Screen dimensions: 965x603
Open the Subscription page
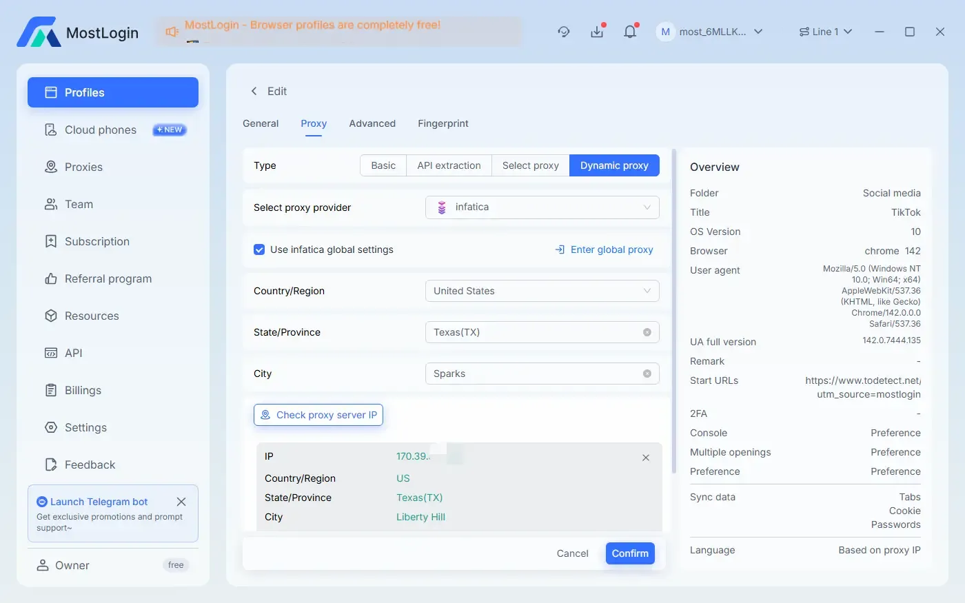pyautogui.click(x=97, y=241)
